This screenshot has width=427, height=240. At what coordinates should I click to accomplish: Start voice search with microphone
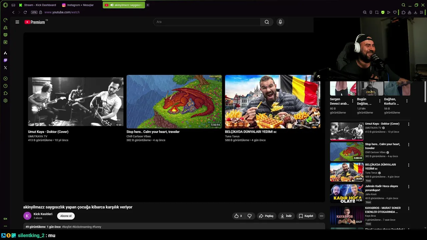tap(280, 22)
